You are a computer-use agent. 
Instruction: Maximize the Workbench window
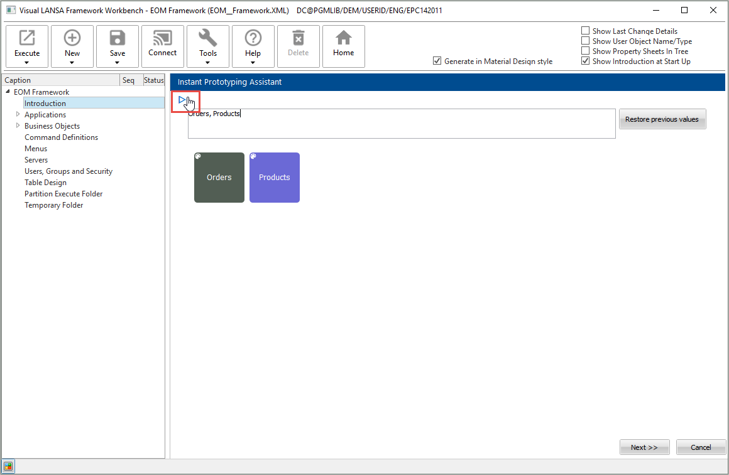[684, 10]
